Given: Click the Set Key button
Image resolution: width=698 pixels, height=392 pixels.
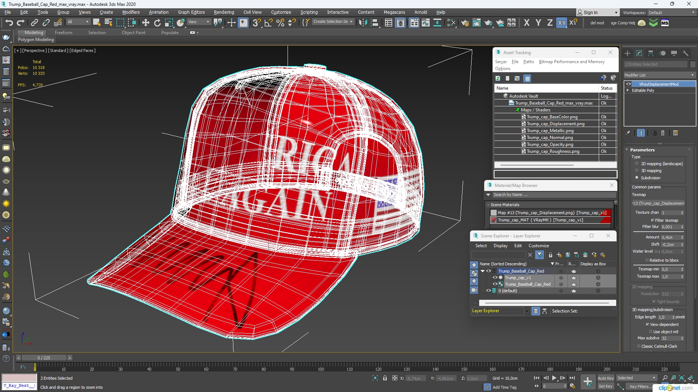Looking at the screenshot, I should pos(605,386).
